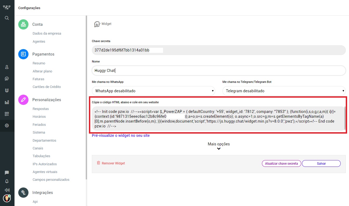Click the settings menu vertical scrollbar
The image size is (349, 206).
click(86, 97)
